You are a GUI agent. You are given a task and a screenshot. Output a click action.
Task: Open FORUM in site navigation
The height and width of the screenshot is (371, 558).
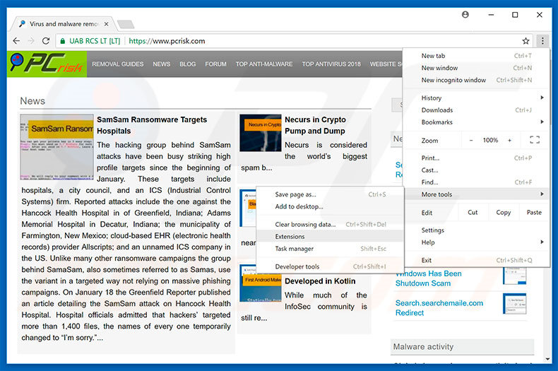tap(215, 64)
